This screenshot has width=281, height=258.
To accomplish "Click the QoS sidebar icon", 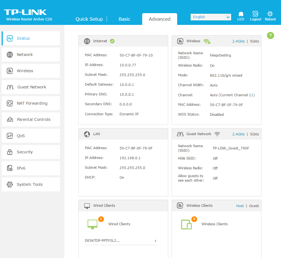I will click(10, 136).
